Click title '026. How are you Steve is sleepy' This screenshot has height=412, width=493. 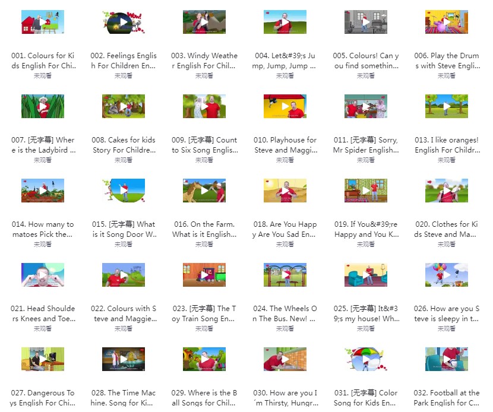click(447, 313)
